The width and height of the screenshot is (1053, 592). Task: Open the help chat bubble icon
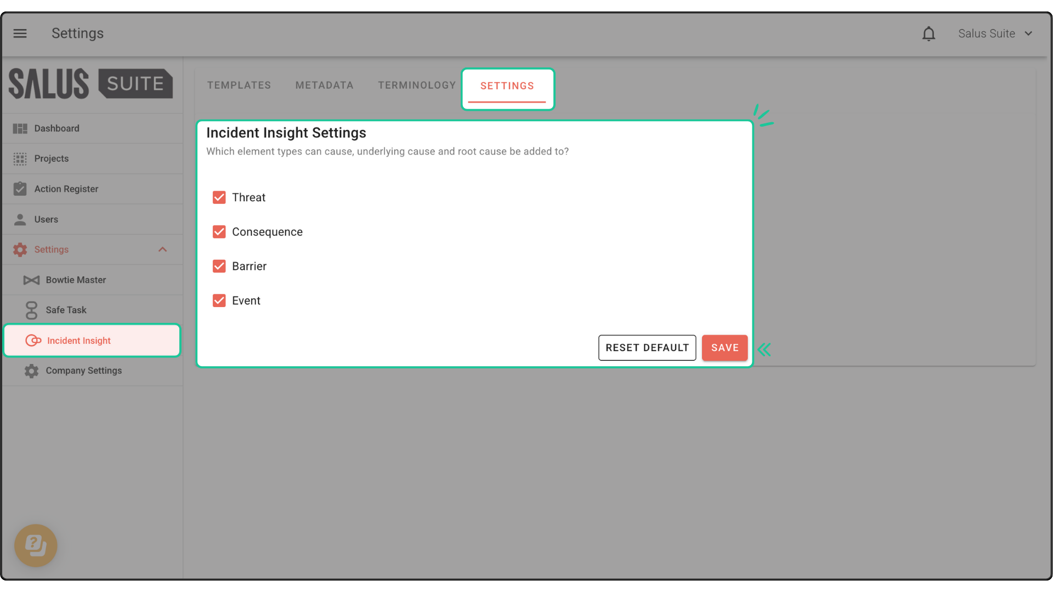click(36, 545)
